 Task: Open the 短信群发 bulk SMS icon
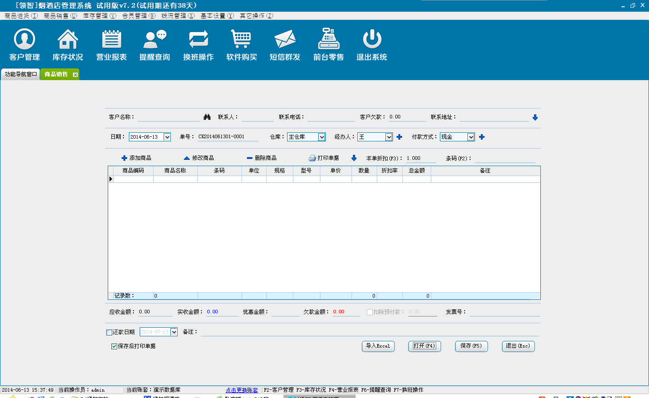click(285, 45)
